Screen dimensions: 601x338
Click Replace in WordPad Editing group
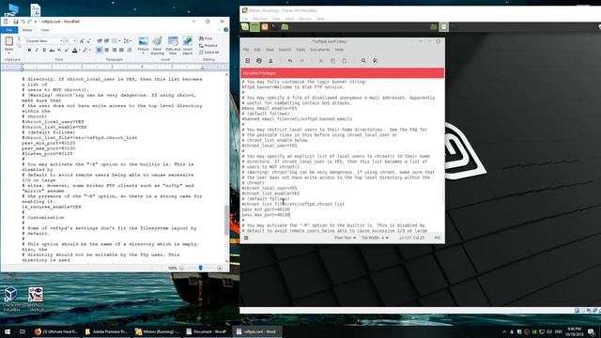pyautogui.click(x=208, y=46)
